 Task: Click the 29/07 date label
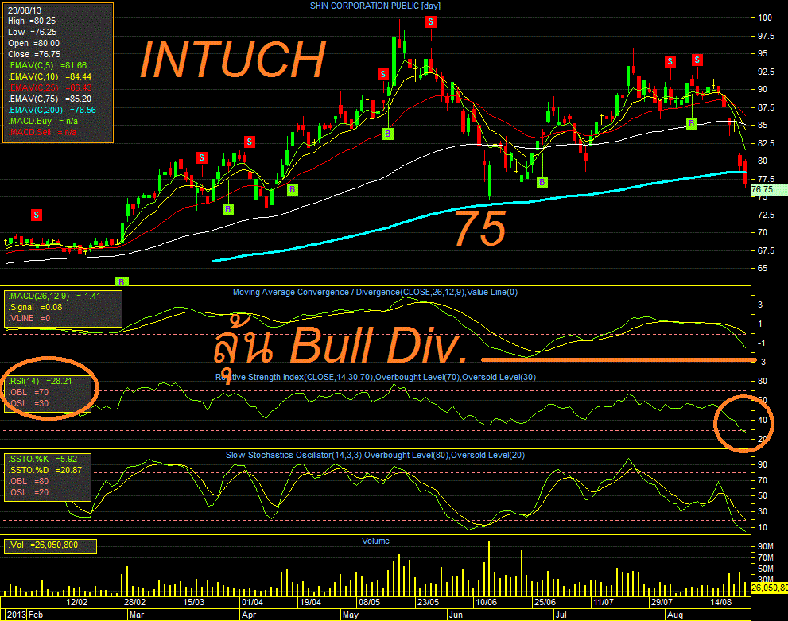pyautogui.click(x=662, y=601)
